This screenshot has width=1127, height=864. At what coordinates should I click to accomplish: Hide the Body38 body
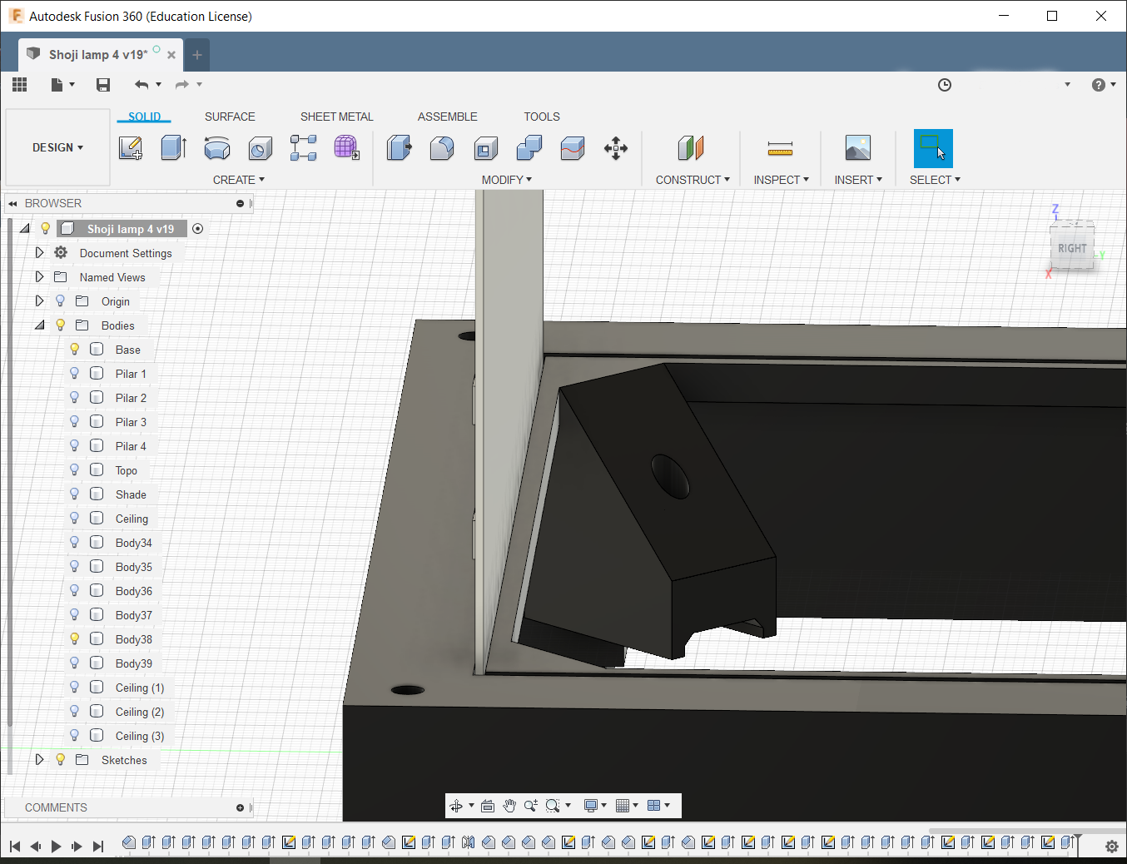pyautogui.click(x=74, y=639)
